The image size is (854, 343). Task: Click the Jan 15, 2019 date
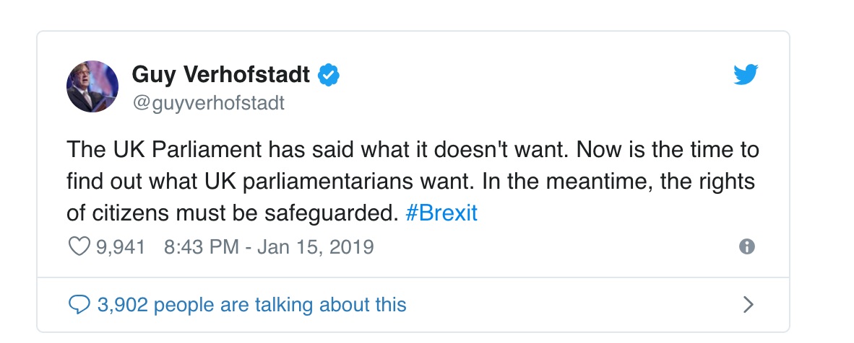point(314,248)
